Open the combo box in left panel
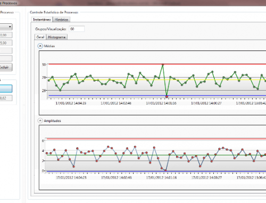The image size is (266, 203). (x=6, y=27)
